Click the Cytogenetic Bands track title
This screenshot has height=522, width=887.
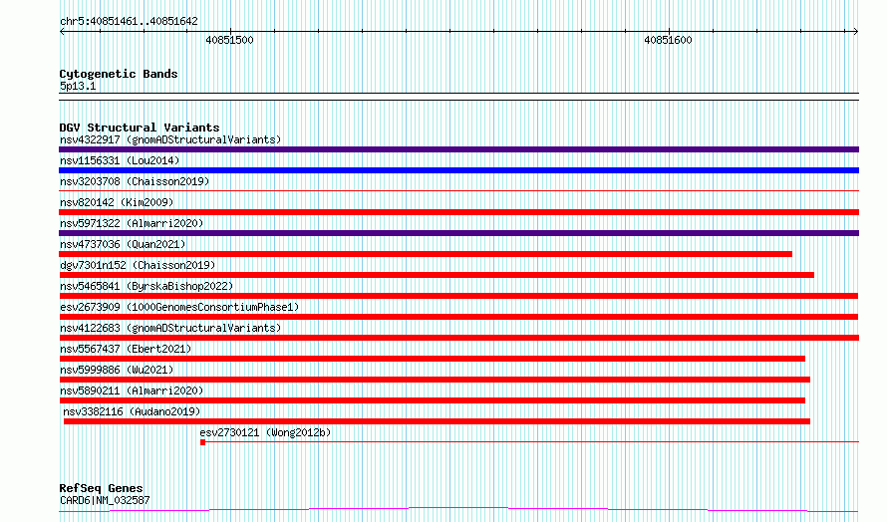(119, 74)
